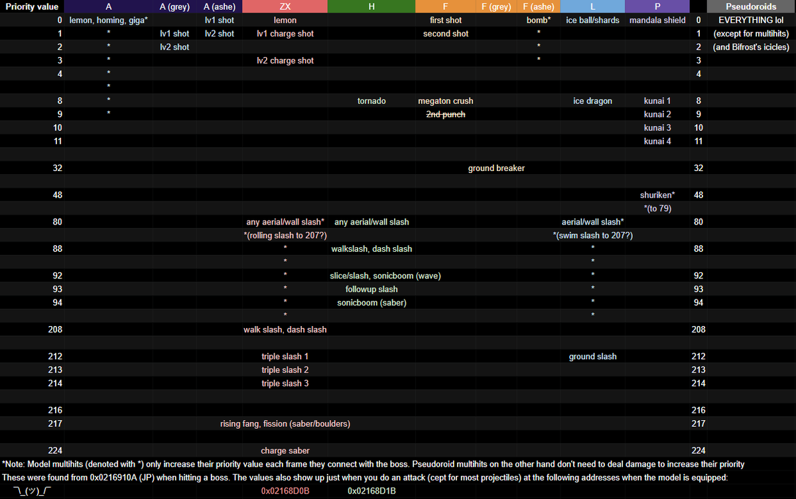
Task: Select the 'sonicboom (saber)' cell
Action: coord(371,303)
